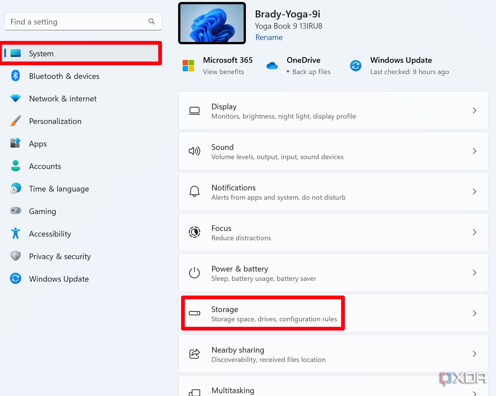The height and width of the screenshot is (396, 496).
Task: Select System in the sidebar
Action: click(41, 54)
